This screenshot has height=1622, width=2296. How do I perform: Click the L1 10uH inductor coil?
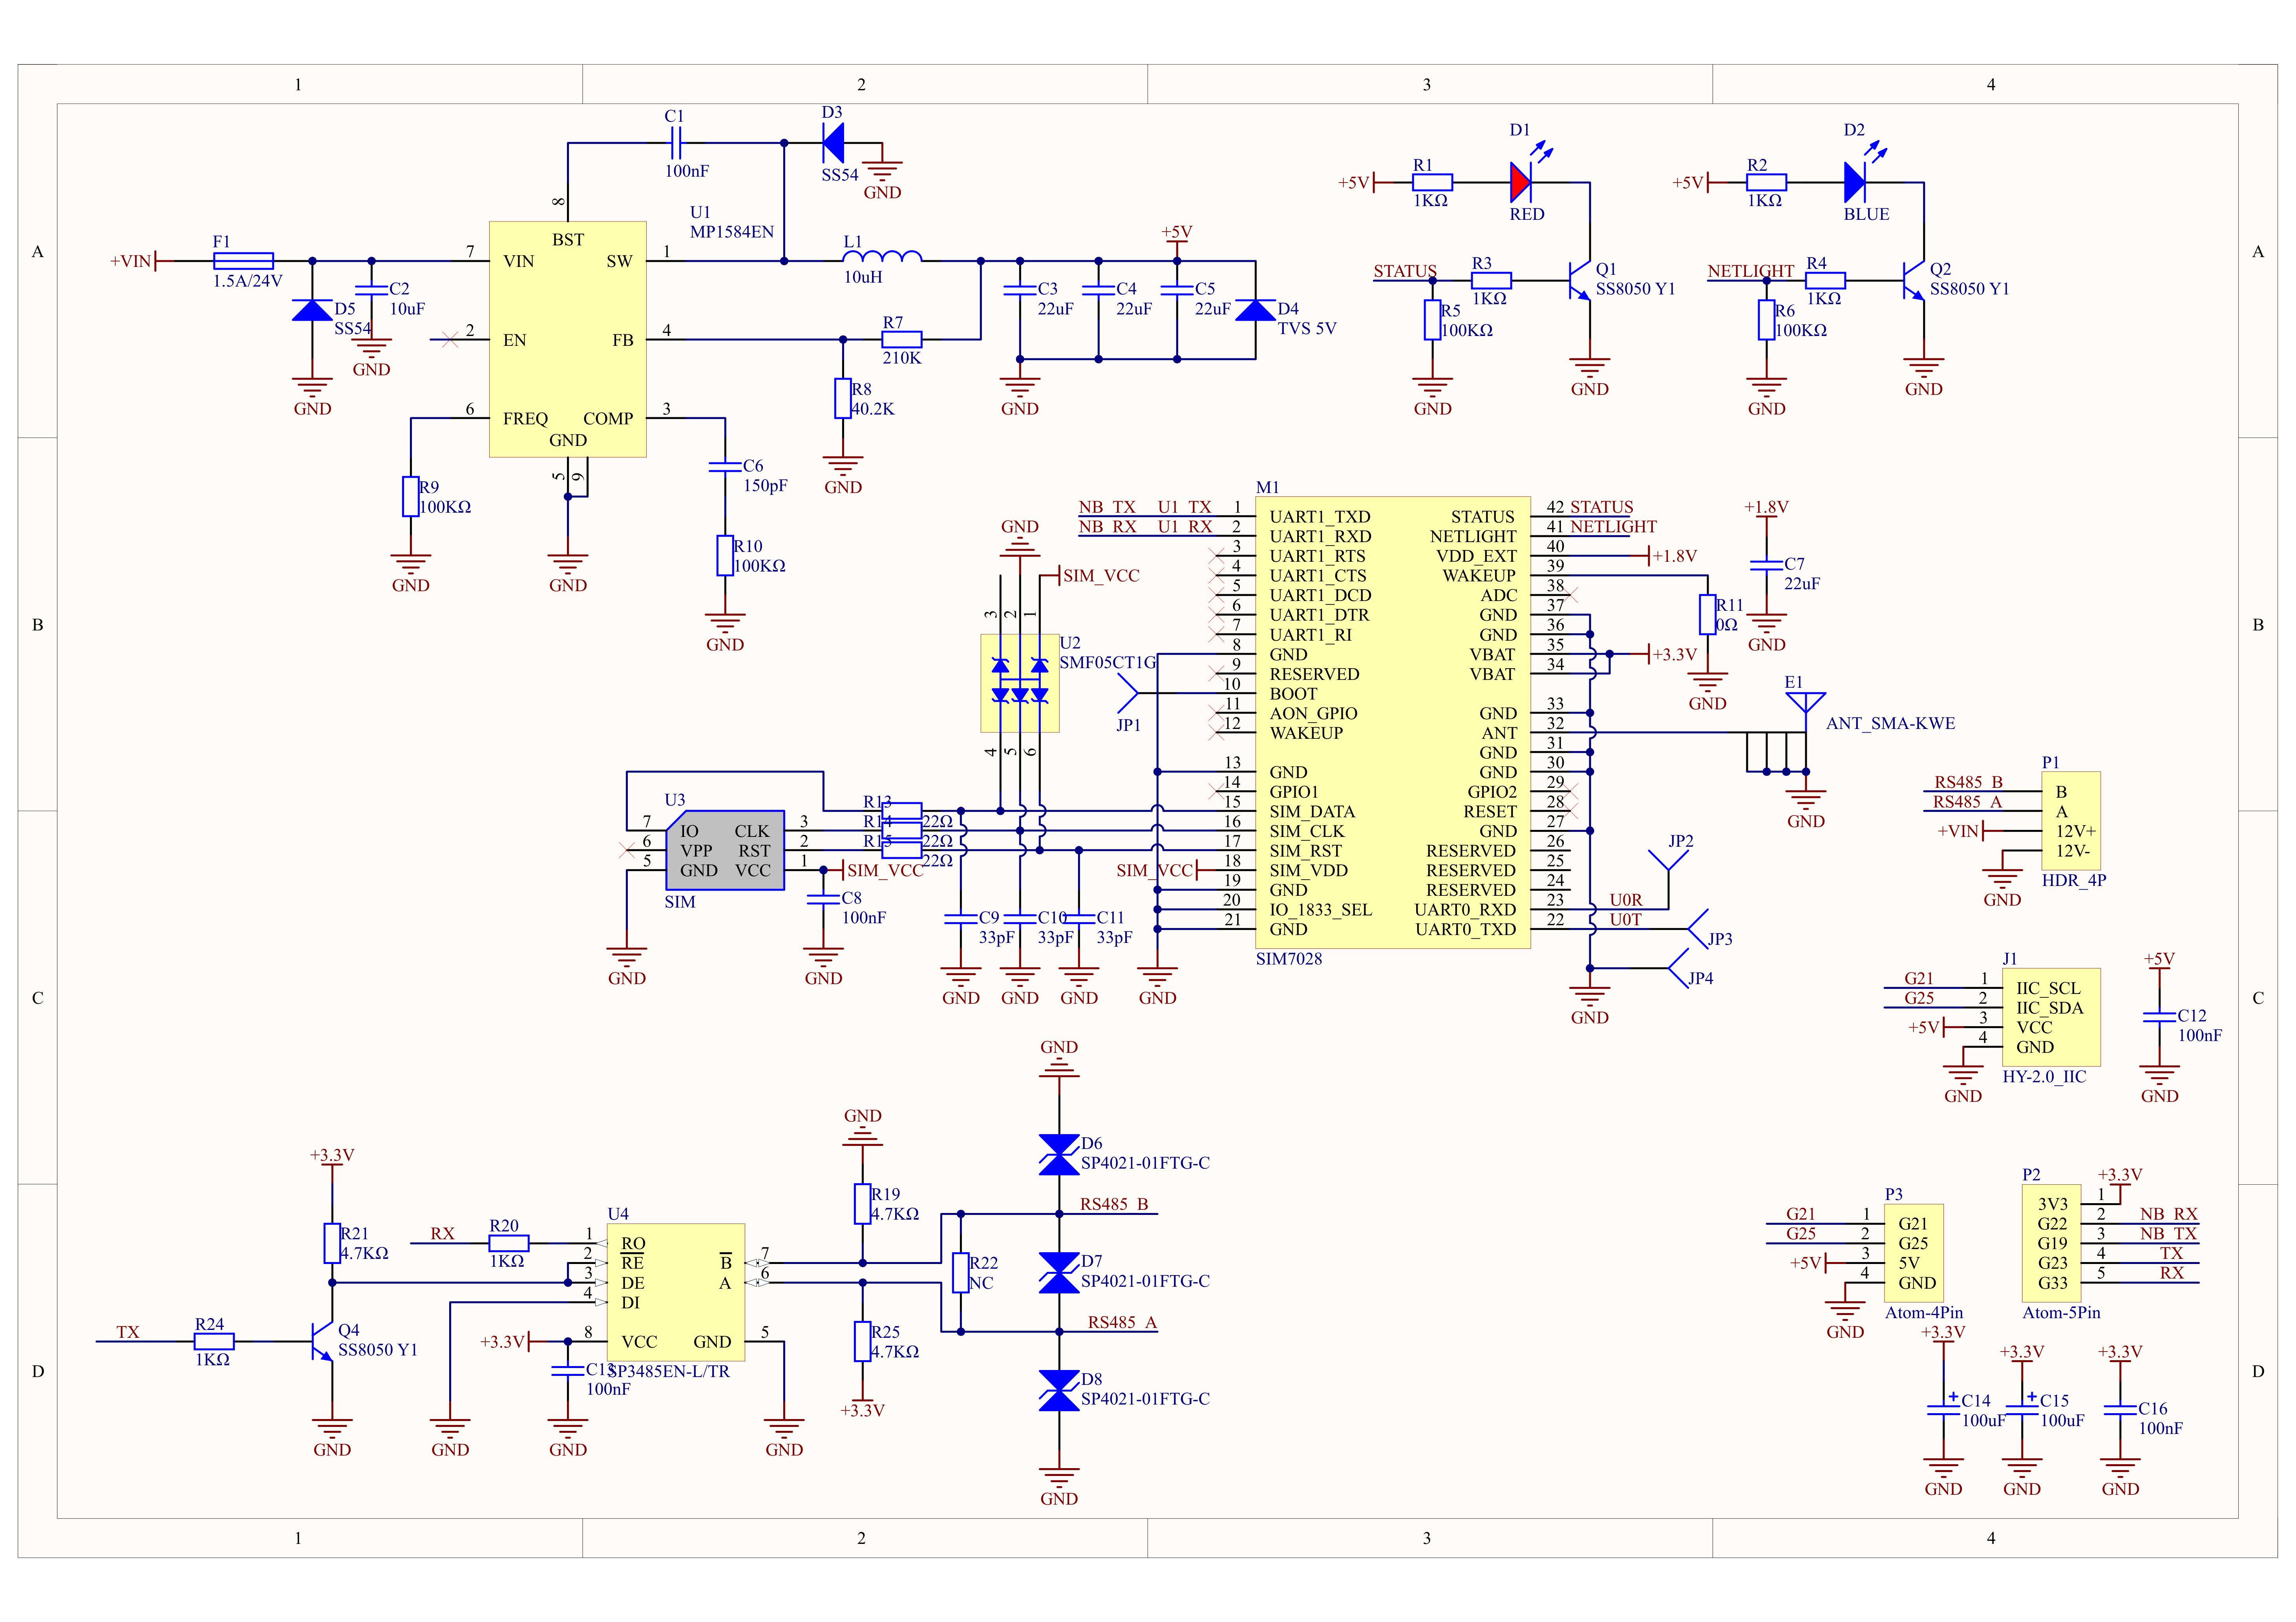(882, 256)
